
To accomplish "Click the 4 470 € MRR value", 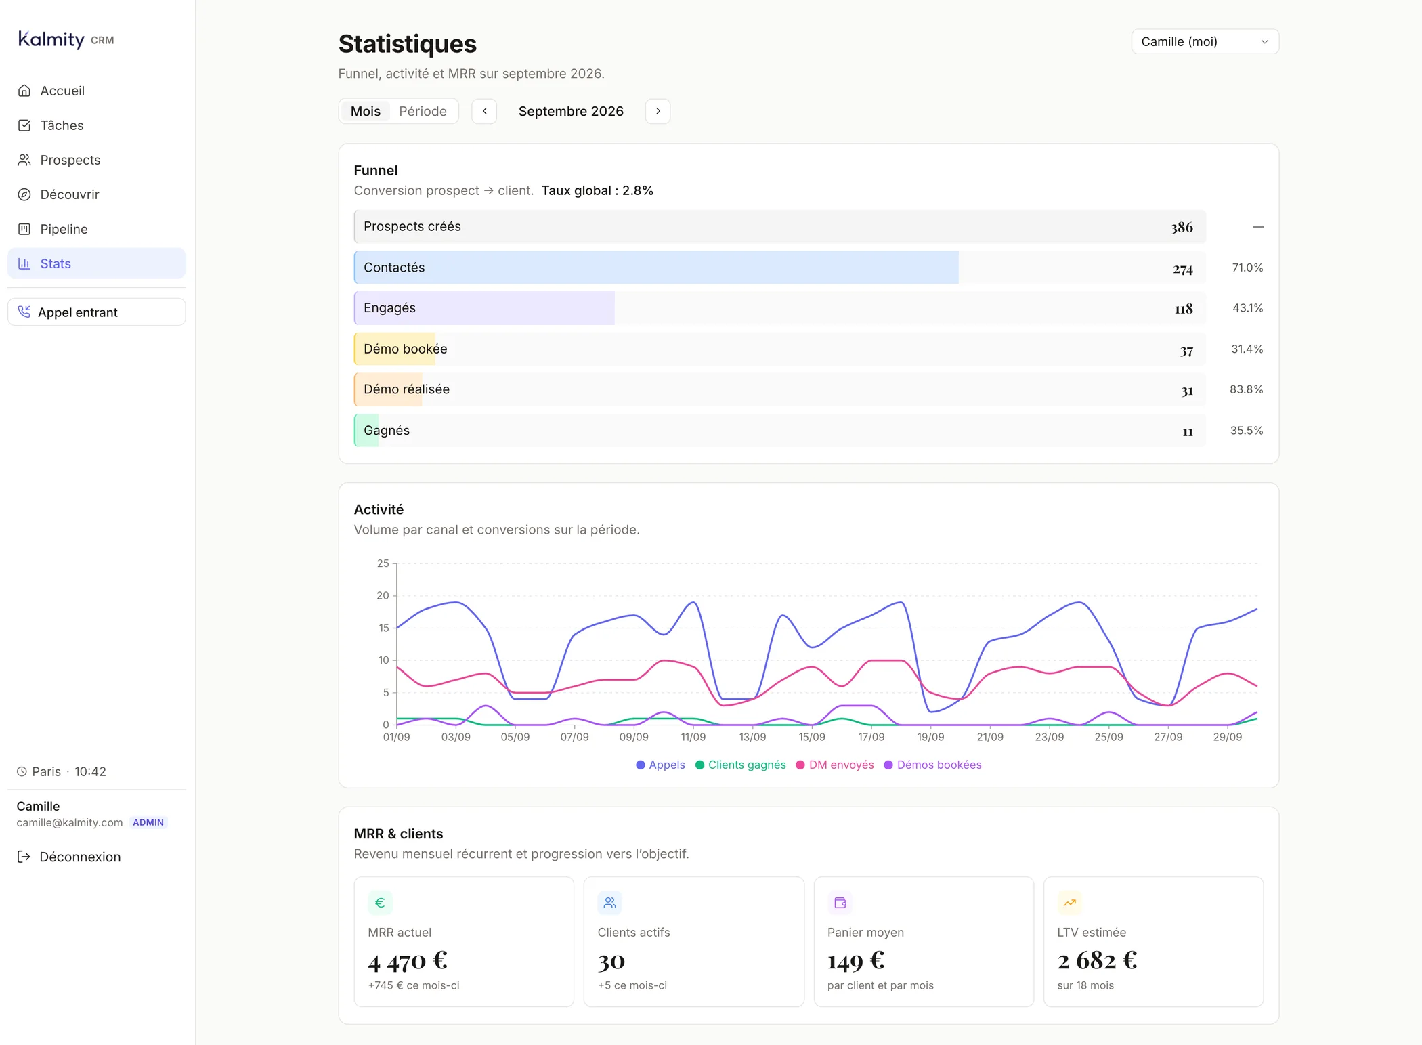I will pyautogui.click(x=408, y=961).
